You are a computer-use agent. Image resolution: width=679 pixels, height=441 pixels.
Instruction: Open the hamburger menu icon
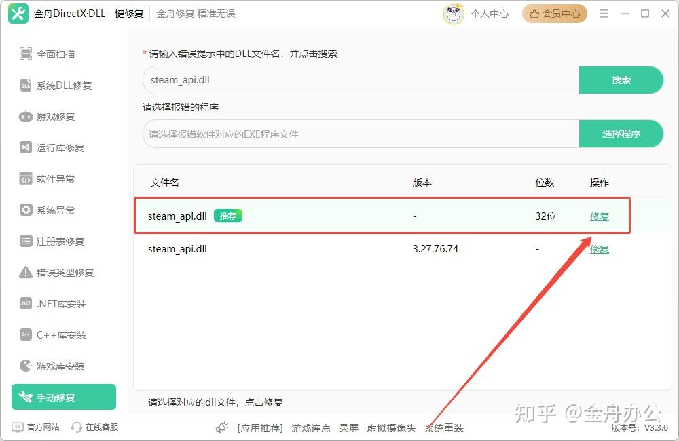point(604,14)
